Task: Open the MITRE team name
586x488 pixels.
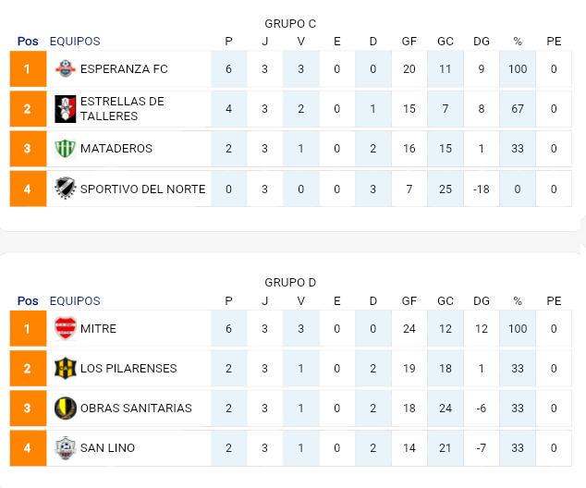Action: point(99,328)
